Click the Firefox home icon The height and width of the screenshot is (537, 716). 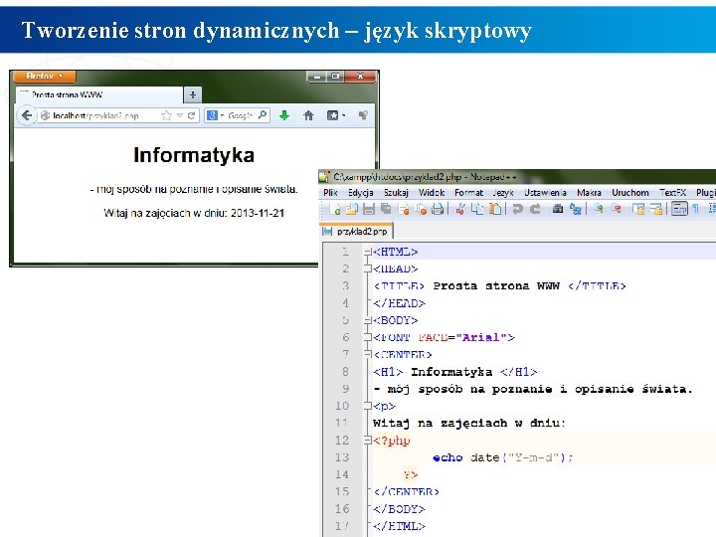point(308,115)
